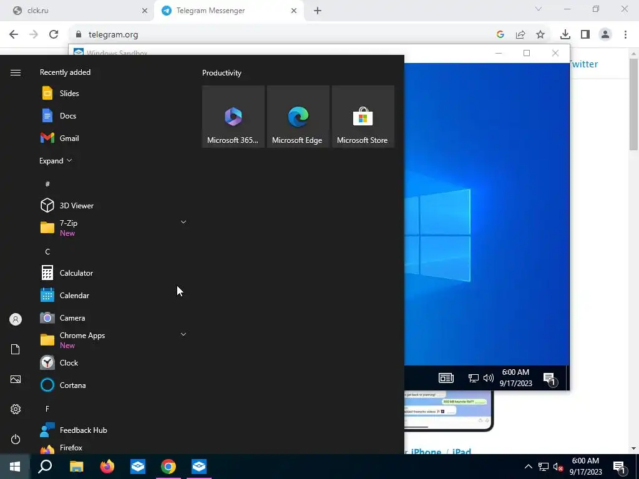Open Google icon in the address bar
The width and height of the screenshot is (639, 479).
[x=500, y=35]
